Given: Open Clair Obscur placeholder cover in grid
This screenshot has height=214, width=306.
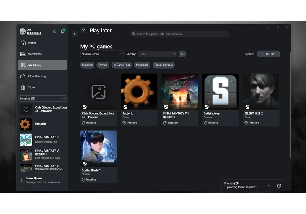Looking at the screenshot, I should [x=98, y=92].
